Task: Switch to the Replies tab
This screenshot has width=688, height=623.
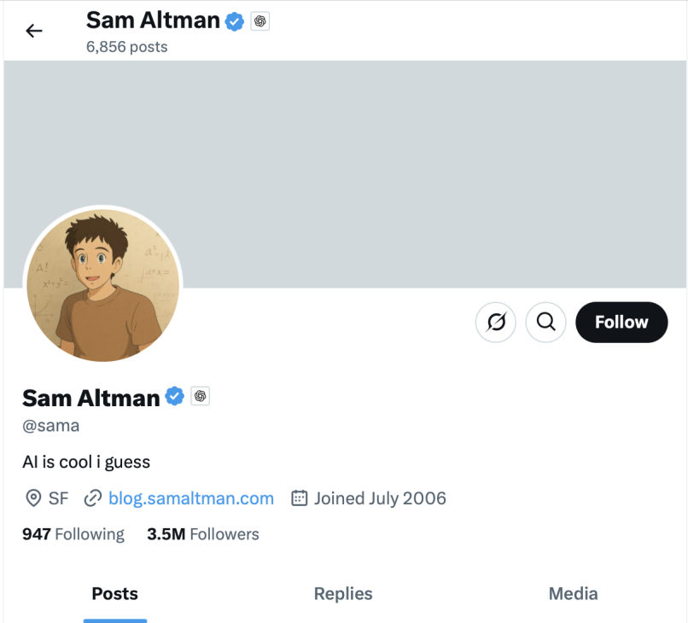Action: click(x=343, y=594)
